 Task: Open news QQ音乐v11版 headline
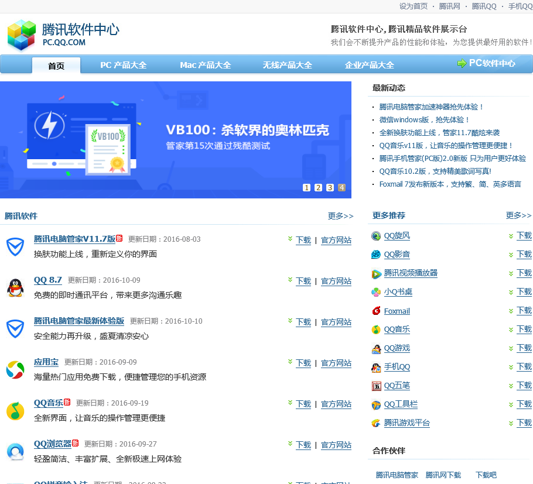446,146
